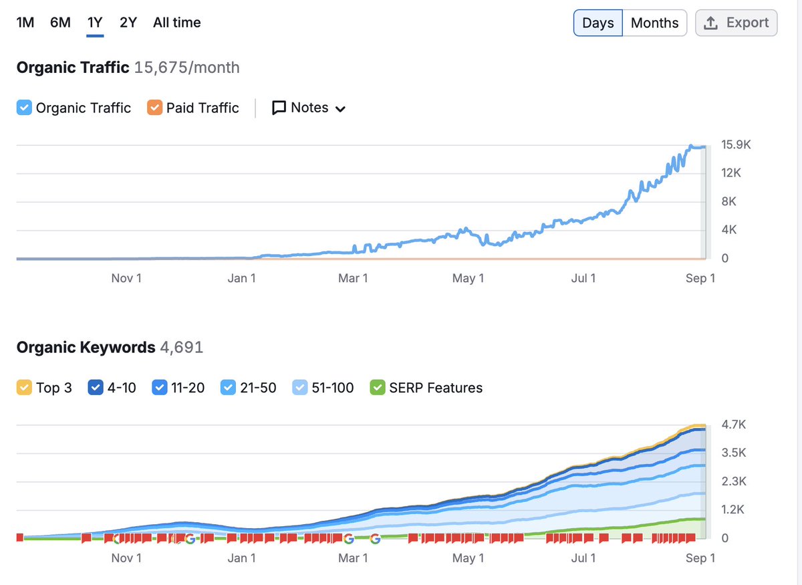Click the Export upload icon
Viewport: 802px width, 585px height.
(x=710, y=22)
